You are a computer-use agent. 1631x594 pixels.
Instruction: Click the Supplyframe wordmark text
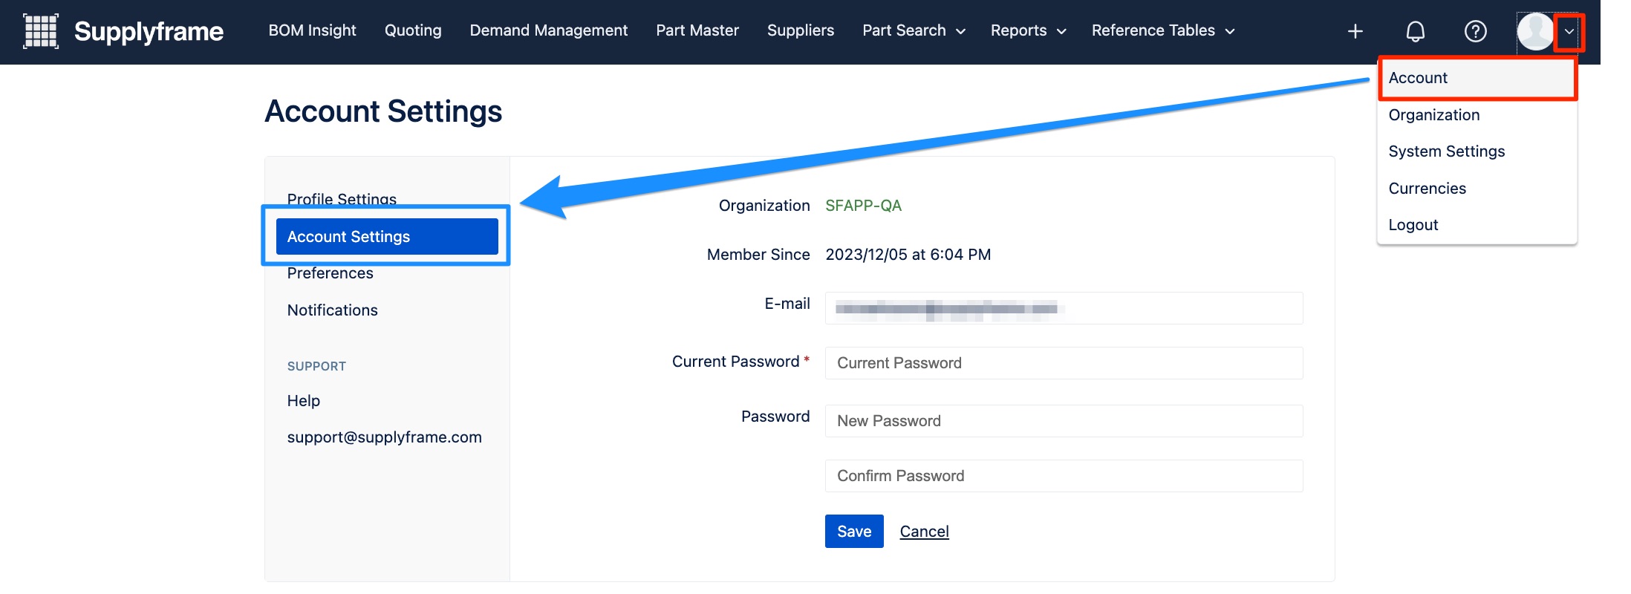pos(149,31)
